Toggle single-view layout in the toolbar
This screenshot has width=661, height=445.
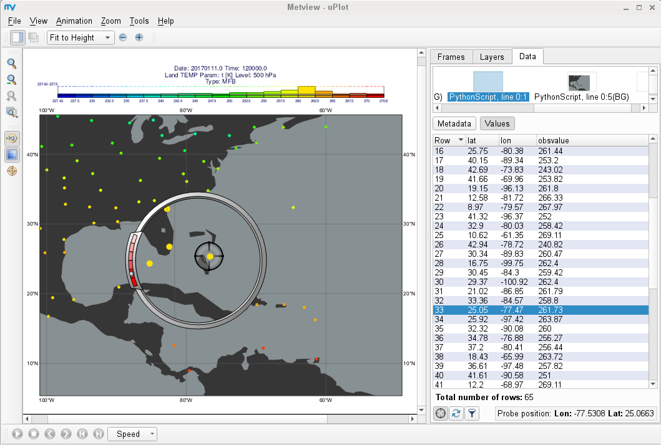[x=17, y=37]
